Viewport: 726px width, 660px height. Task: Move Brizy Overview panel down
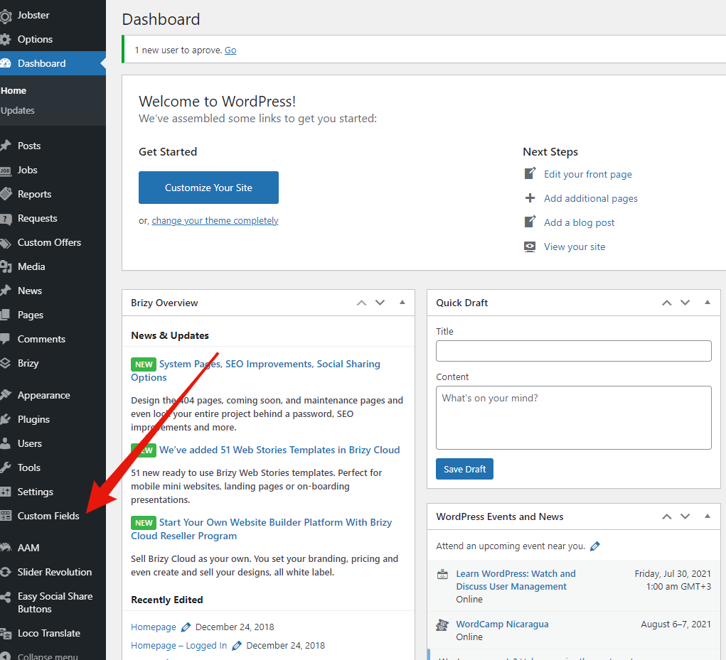click(380, 303)
